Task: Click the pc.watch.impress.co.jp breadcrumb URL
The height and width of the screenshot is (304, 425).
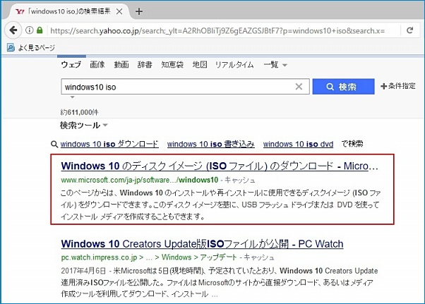Action: tap(149, 257)
